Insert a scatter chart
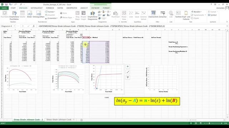 pos(104,18)
